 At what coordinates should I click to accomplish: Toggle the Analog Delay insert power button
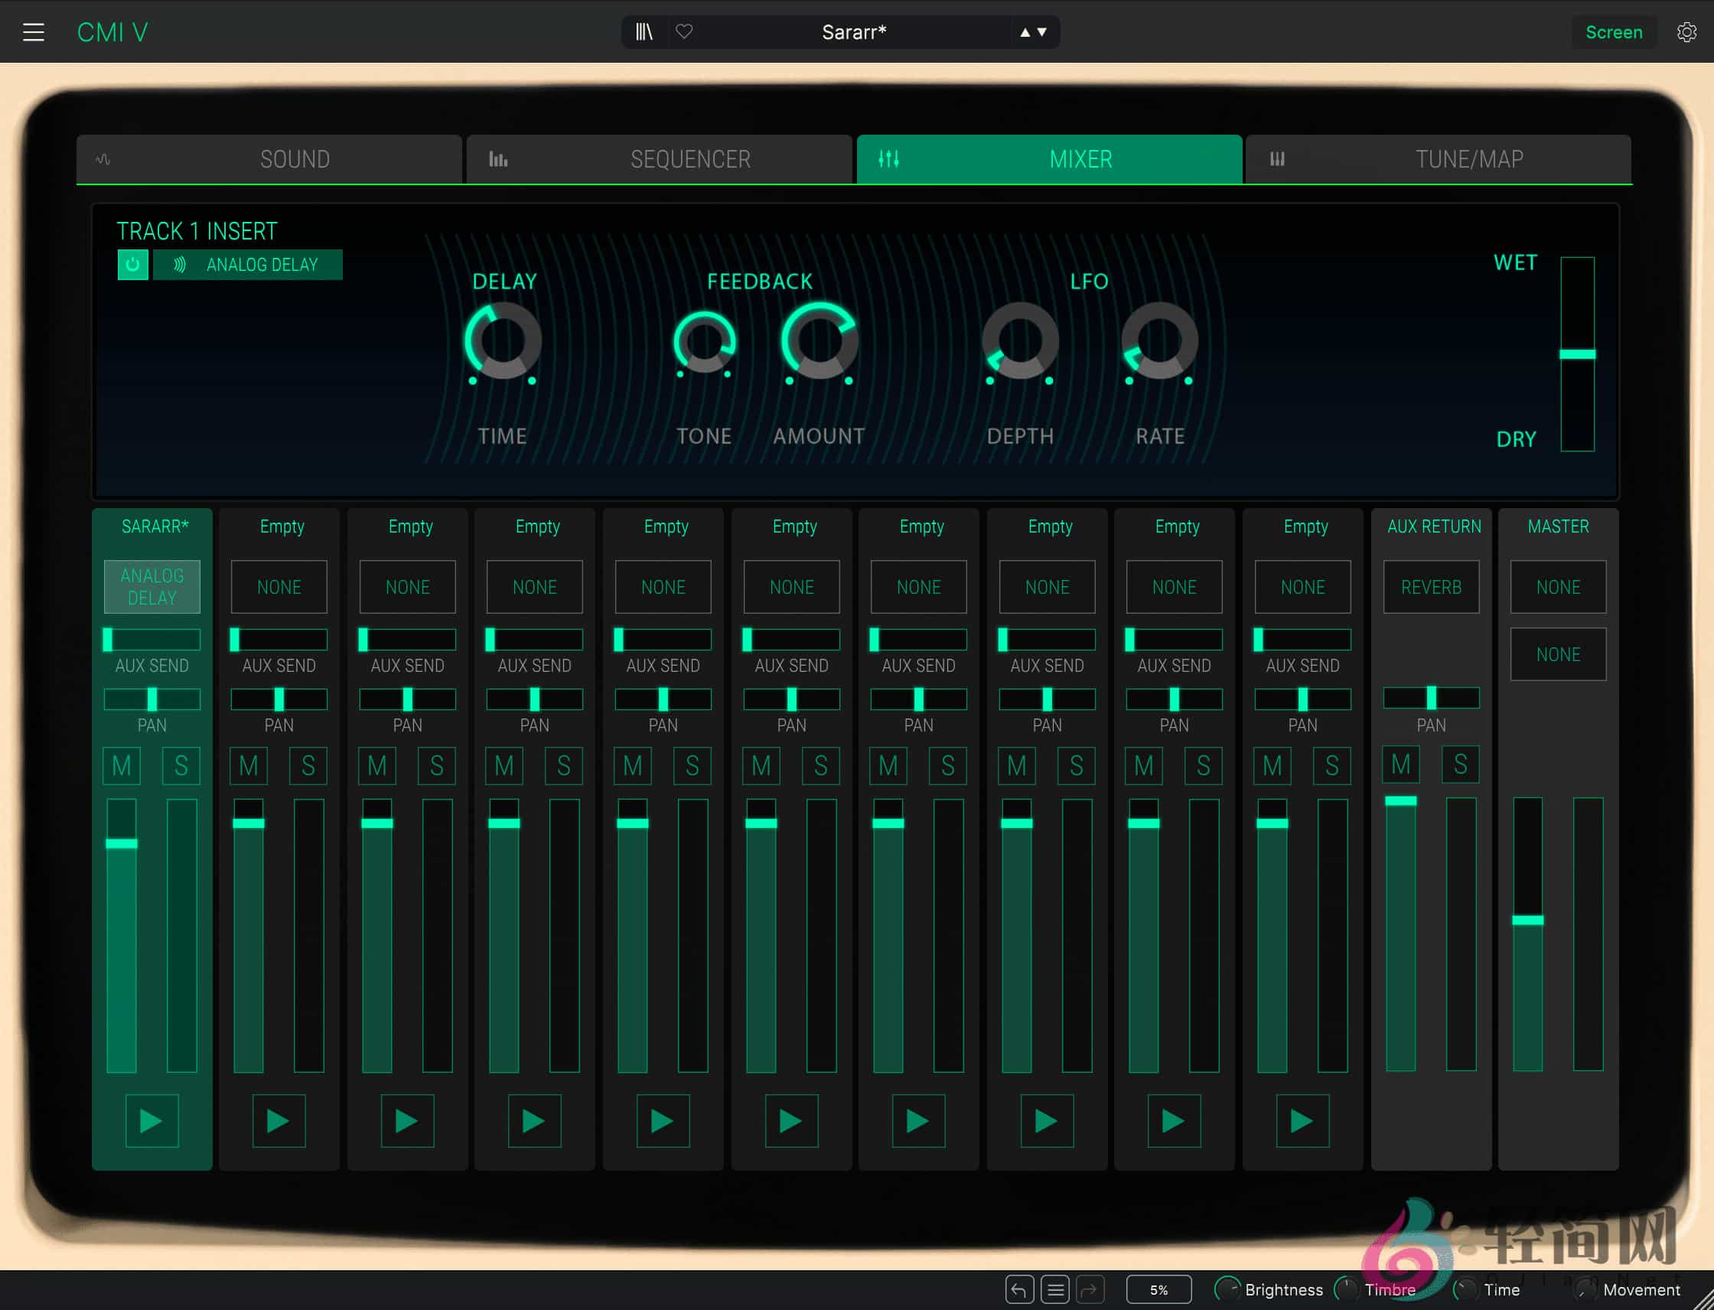coord(132,264)
